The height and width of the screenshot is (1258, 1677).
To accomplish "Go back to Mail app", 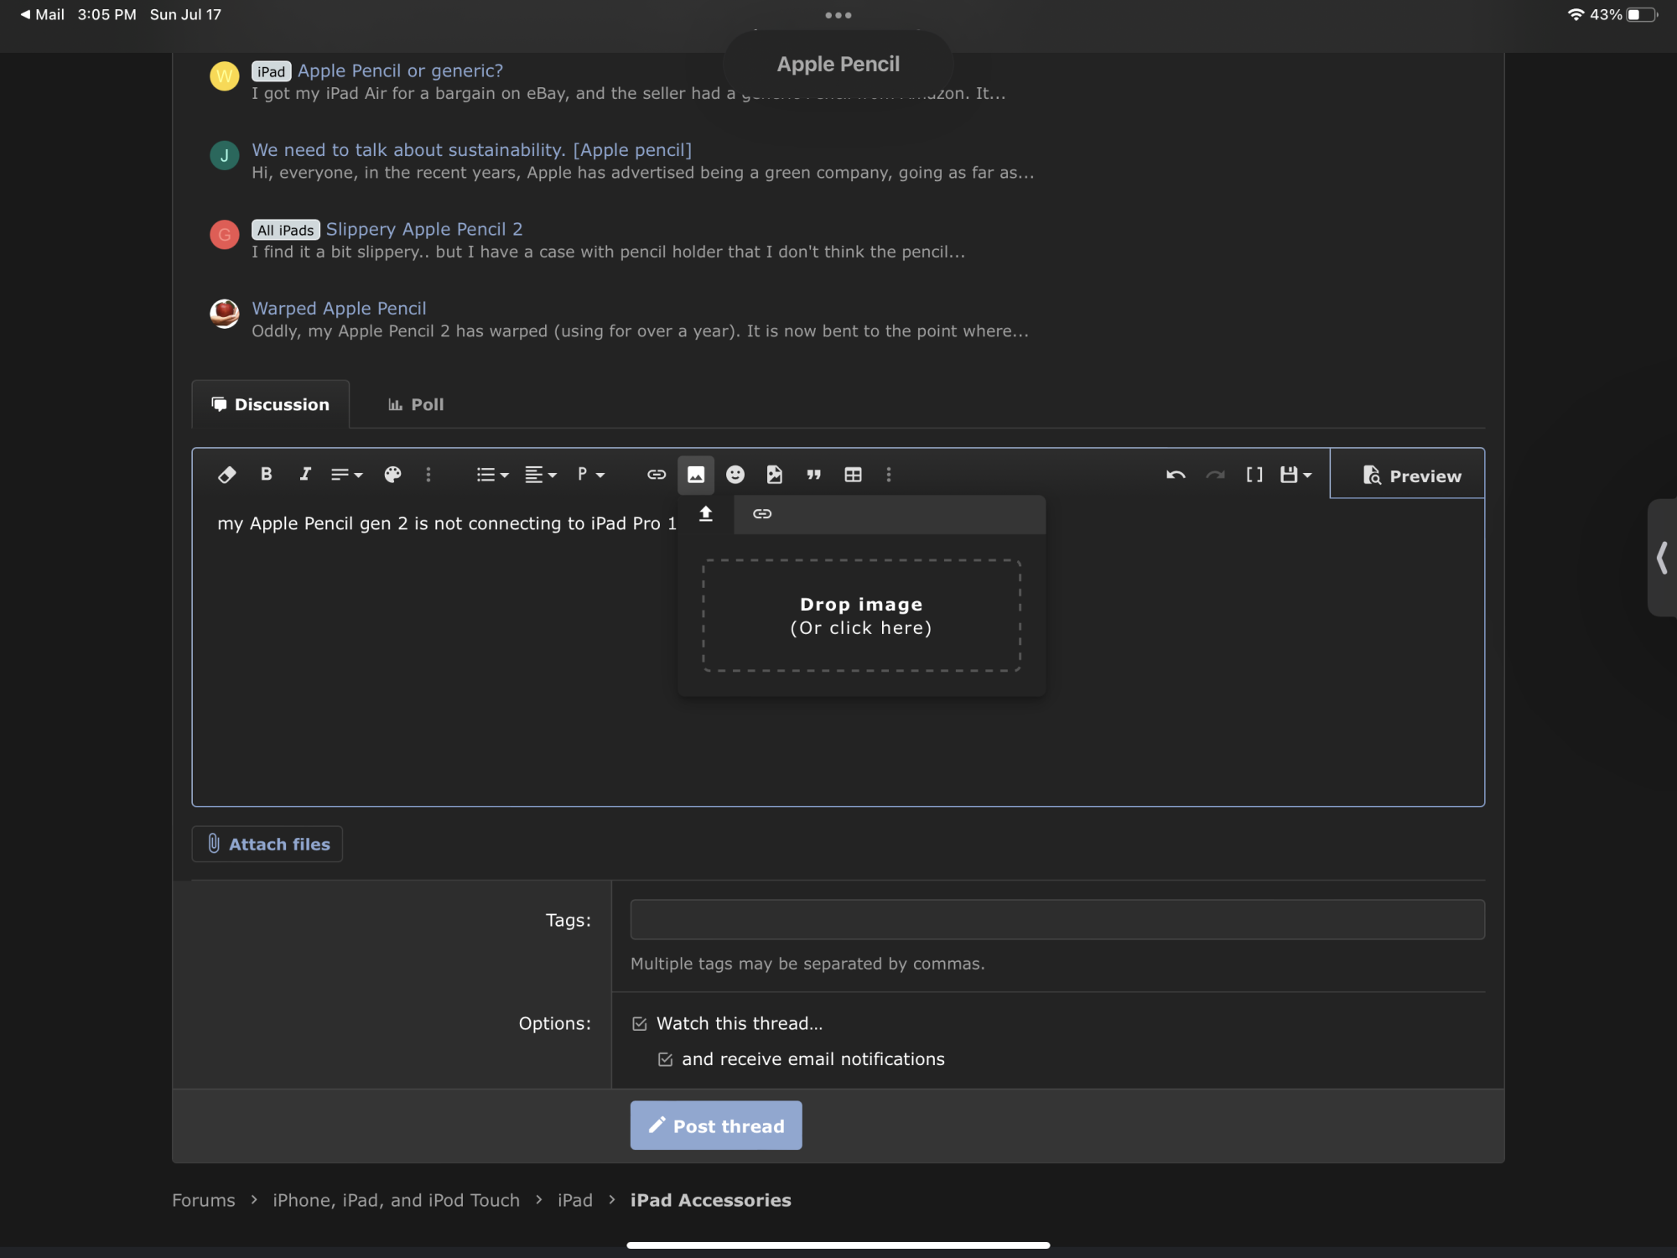I will pos(42,14).
